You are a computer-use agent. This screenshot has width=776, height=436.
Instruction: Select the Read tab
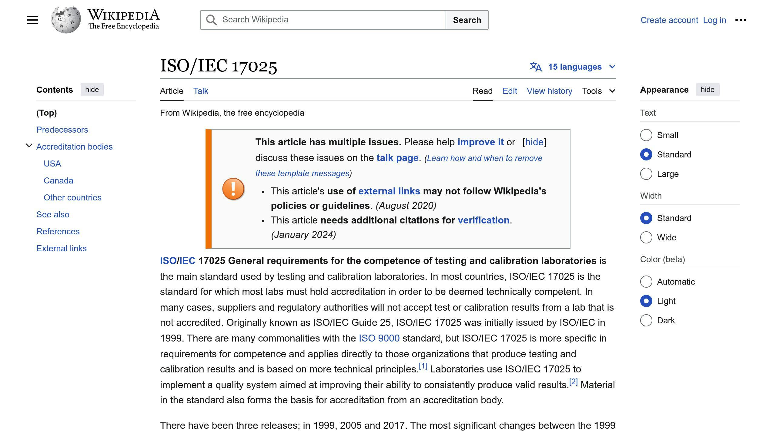[483, 91]
